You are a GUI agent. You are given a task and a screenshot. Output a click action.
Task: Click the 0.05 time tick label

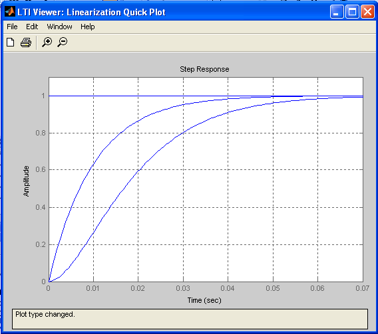(273, 288)
